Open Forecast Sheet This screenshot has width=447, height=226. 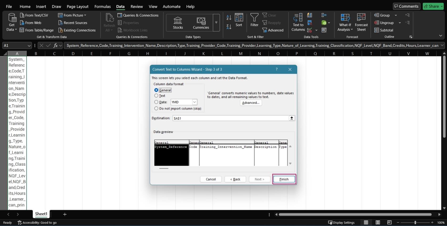click(x=361, y=22)
